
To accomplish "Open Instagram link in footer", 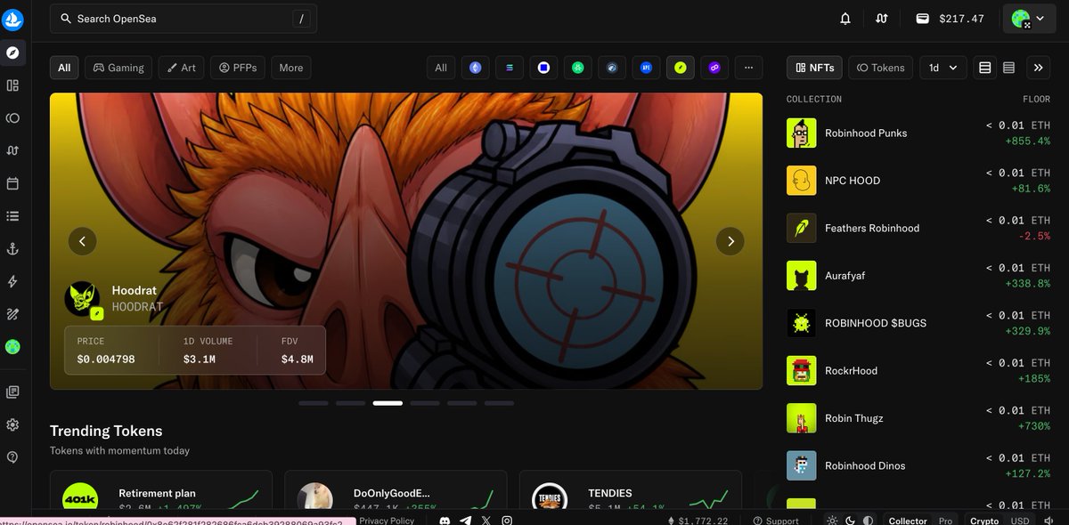I will pyautogui.click(x=507, y=521).
